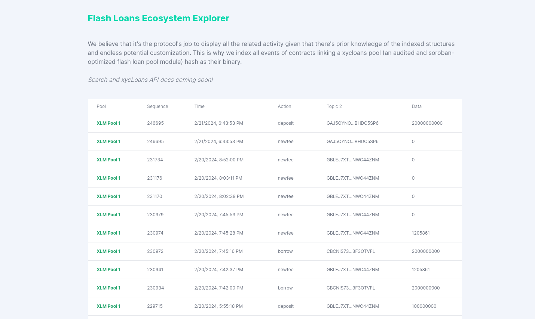Click the Data column header
535x319 pixels.
coord(416,106)
